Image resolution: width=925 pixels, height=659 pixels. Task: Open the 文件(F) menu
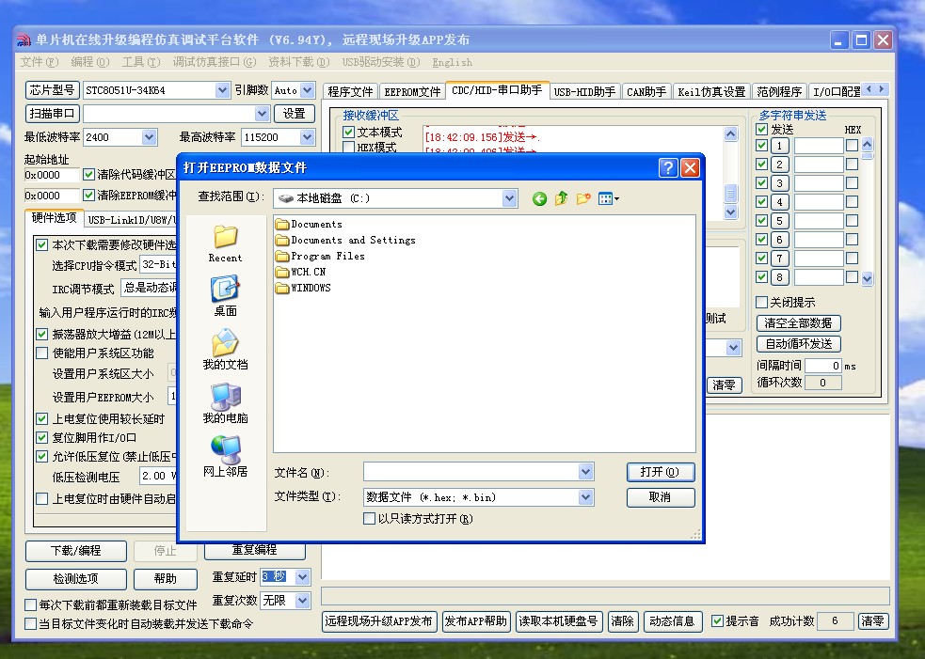click(40, 62)
